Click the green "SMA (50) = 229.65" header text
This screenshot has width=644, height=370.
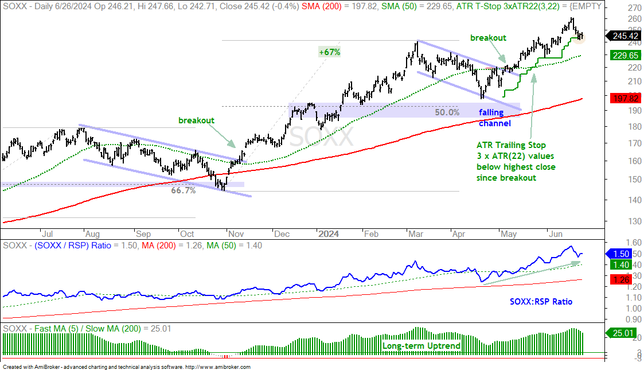[416, 6]
